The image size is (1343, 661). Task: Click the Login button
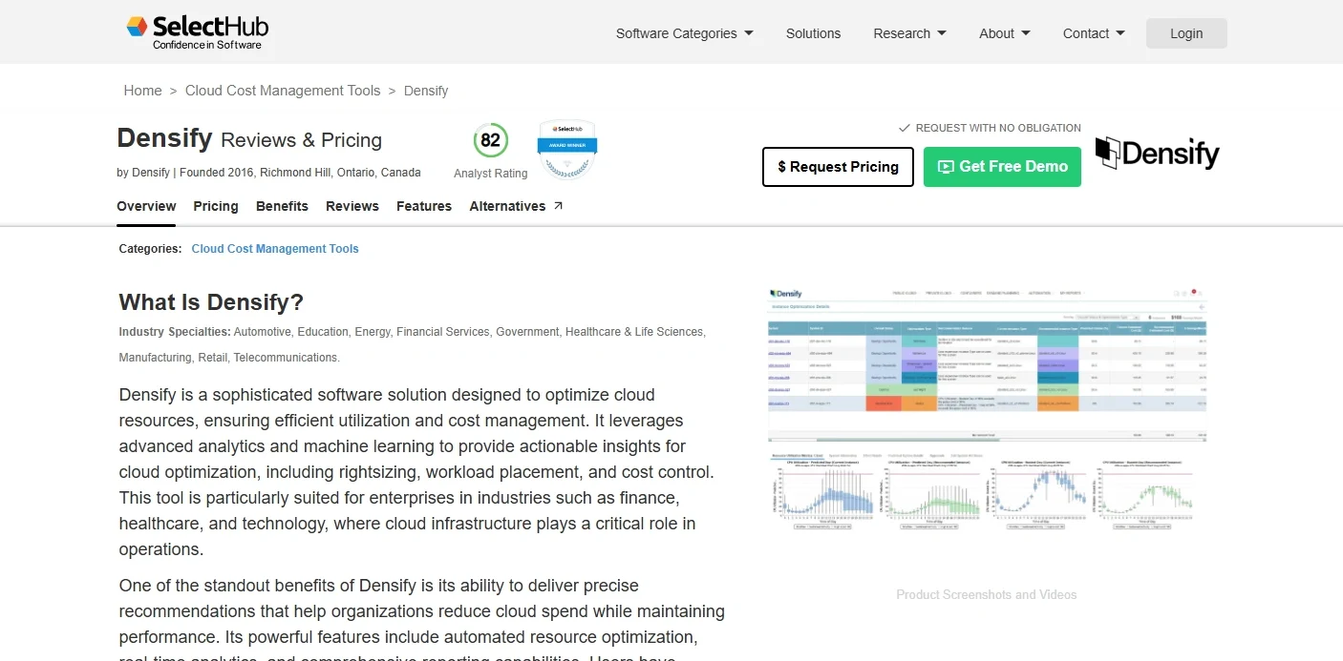(x=1185, y=32)
